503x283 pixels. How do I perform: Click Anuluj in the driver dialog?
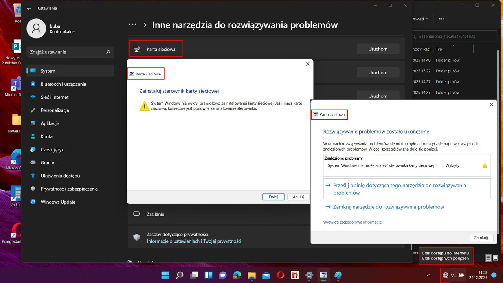298,197
